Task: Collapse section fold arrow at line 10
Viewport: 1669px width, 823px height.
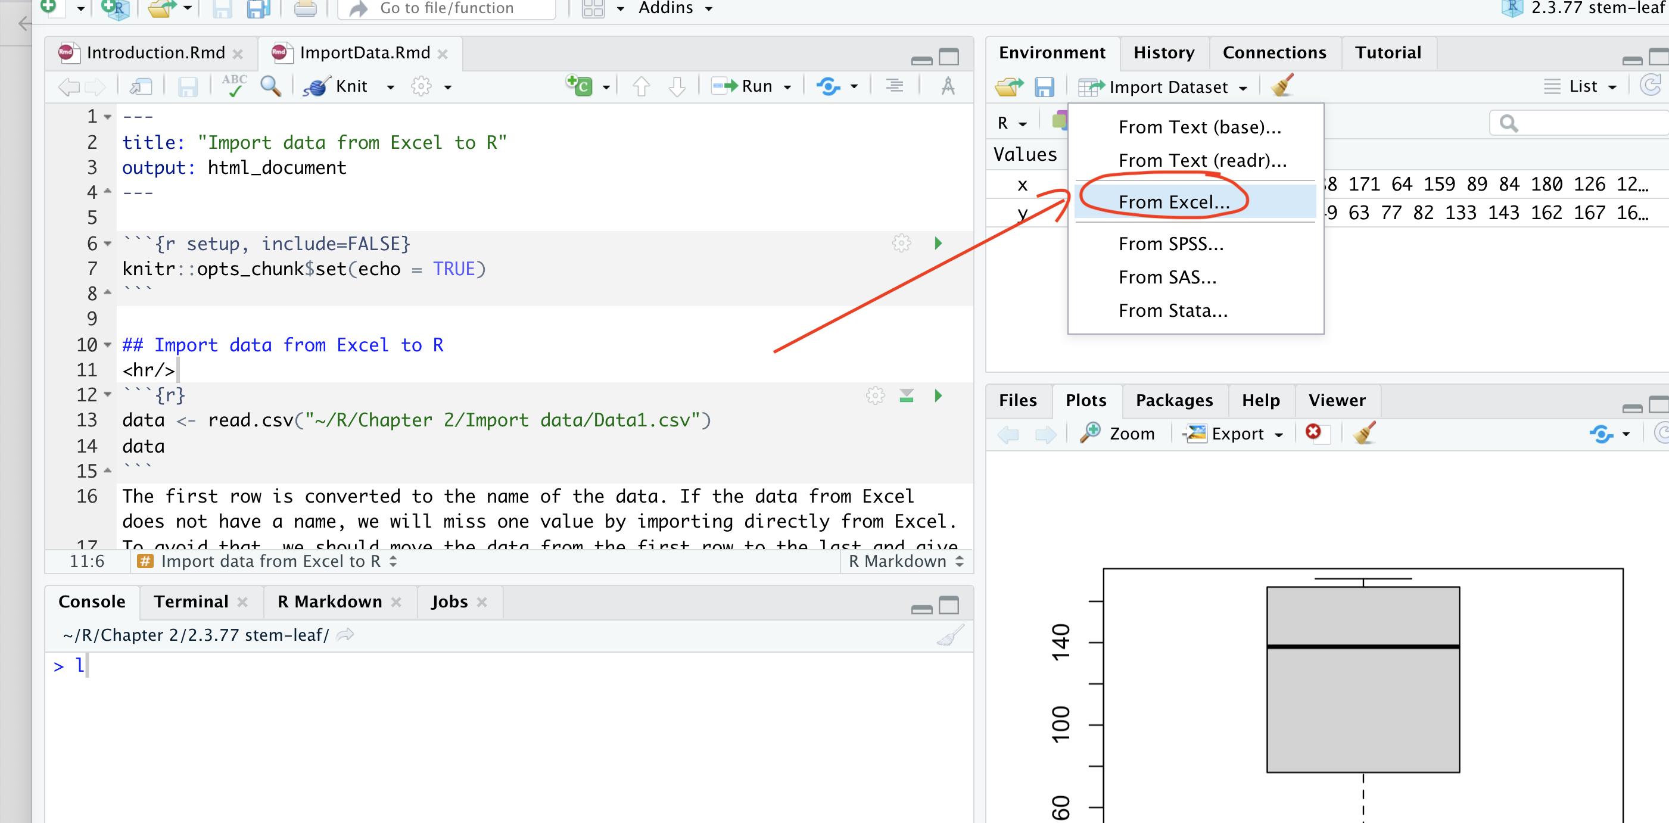Action: click(108, 345)
